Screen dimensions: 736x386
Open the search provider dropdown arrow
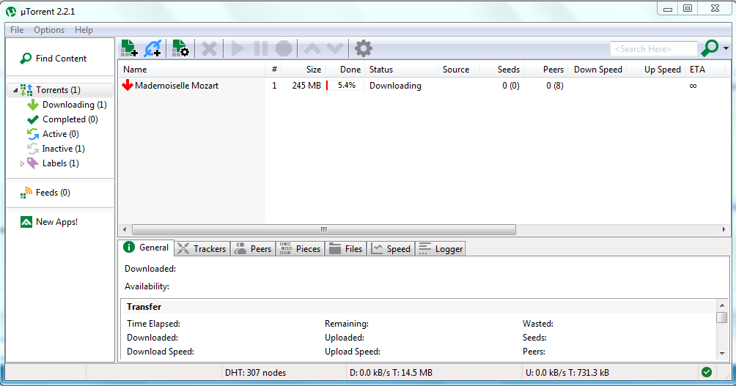click(x=726, y=48)
